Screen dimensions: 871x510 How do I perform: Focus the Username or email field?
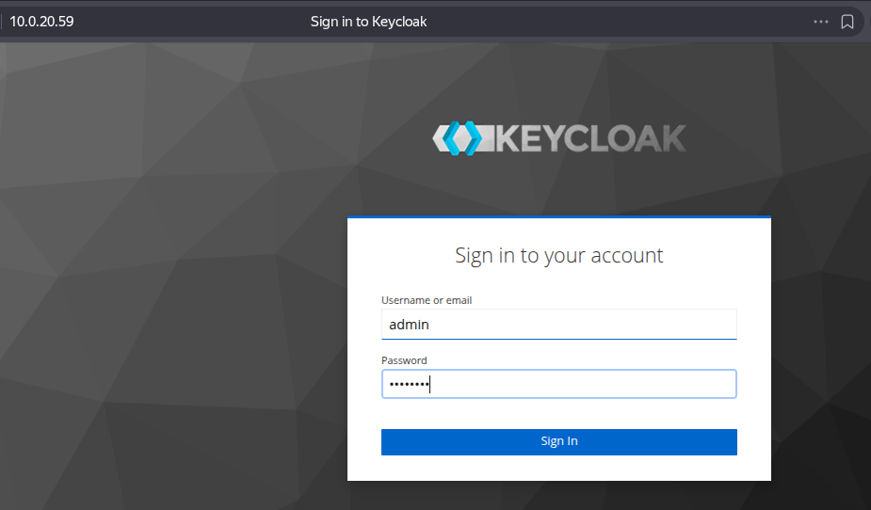coord(558,325)
